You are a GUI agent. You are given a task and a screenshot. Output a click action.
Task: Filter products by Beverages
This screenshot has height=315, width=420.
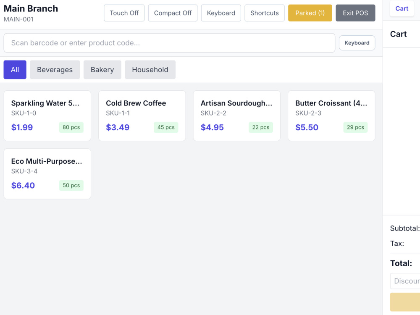(55, 70)
